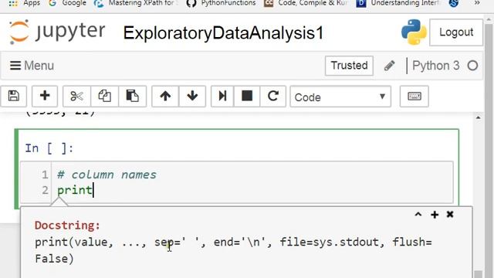The image size is (494, 278).
Task: Move selected cell down arrow
Action: 192,96
